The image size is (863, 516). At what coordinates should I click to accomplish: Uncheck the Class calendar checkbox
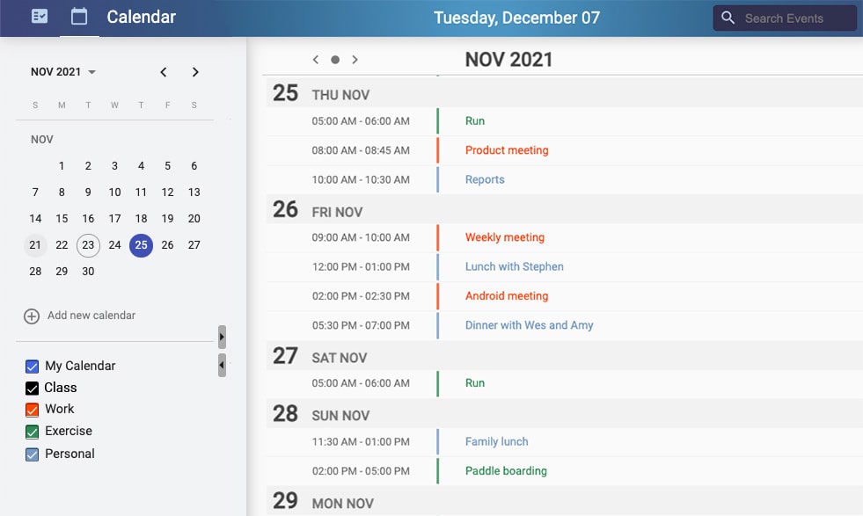(x=33, y=387)
